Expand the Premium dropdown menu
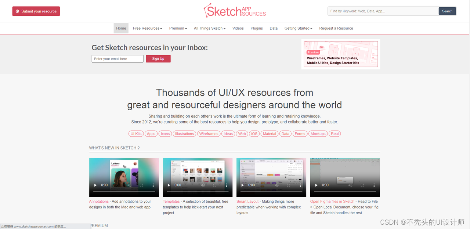Screen dimensions: 470x229 click(x=178, y=28)
